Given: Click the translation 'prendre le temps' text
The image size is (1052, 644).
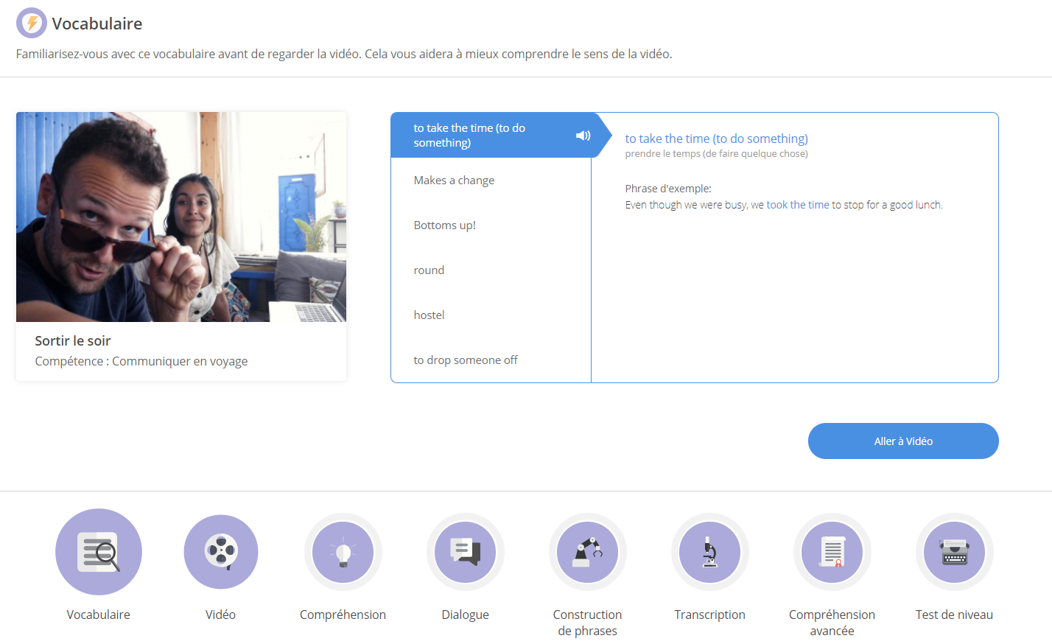Looking at the screenshot, I should [717, 154].
